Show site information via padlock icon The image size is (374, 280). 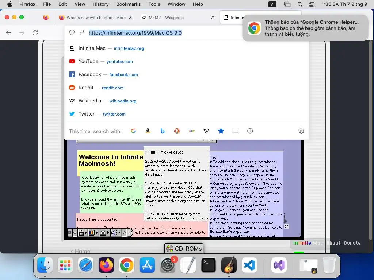[82, 32]
